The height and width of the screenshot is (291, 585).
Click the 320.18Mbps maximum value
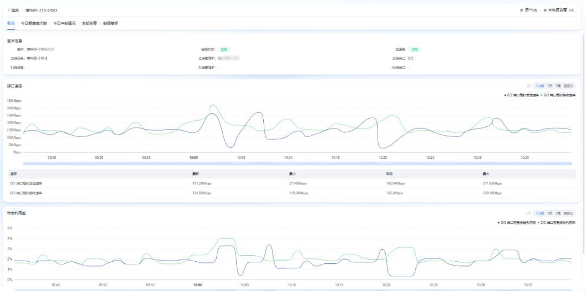click(x=492, y=193)
